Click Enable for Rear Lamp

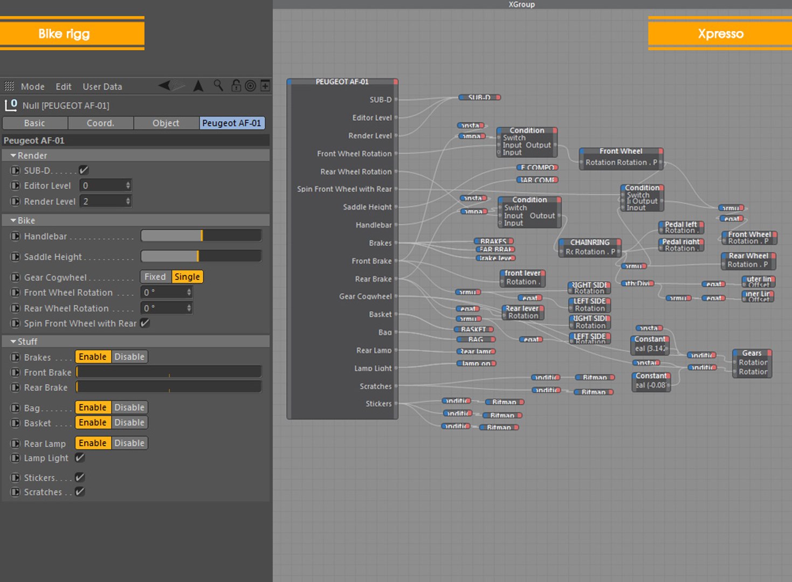click(93, 443)
